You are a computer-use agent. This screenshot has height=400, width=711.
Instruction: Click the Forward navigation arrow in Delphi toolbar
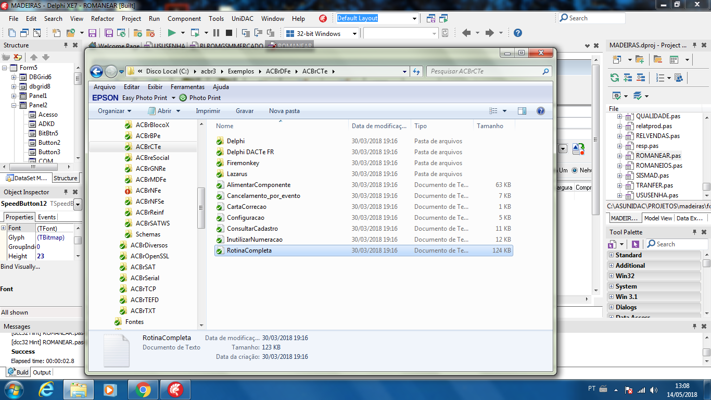coord(489,33)
